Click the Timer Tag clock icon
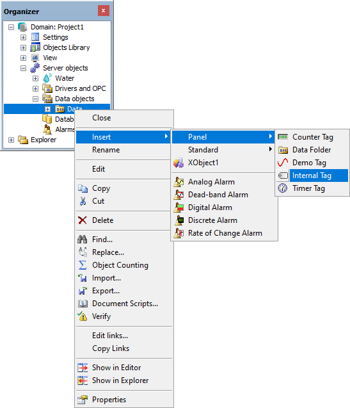350x408 pixels. tap(283, 188)
